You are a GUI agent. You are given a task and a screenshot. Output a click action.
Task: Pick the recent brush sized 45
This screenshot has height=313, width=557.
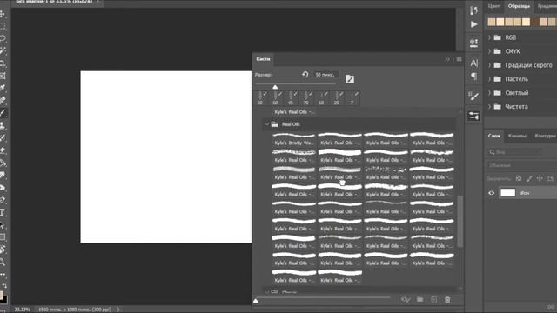[291, 98]
